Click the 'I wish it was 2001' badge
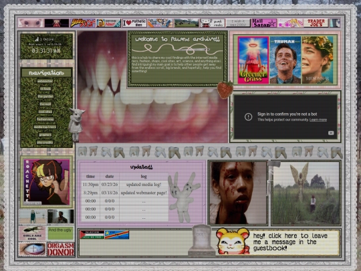 tap(238, 23)
